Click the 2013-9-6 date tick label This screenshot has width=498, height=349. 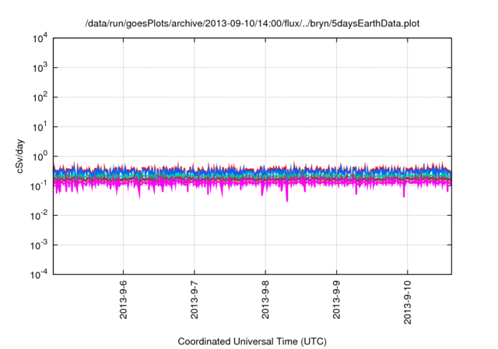coord(123,299)
